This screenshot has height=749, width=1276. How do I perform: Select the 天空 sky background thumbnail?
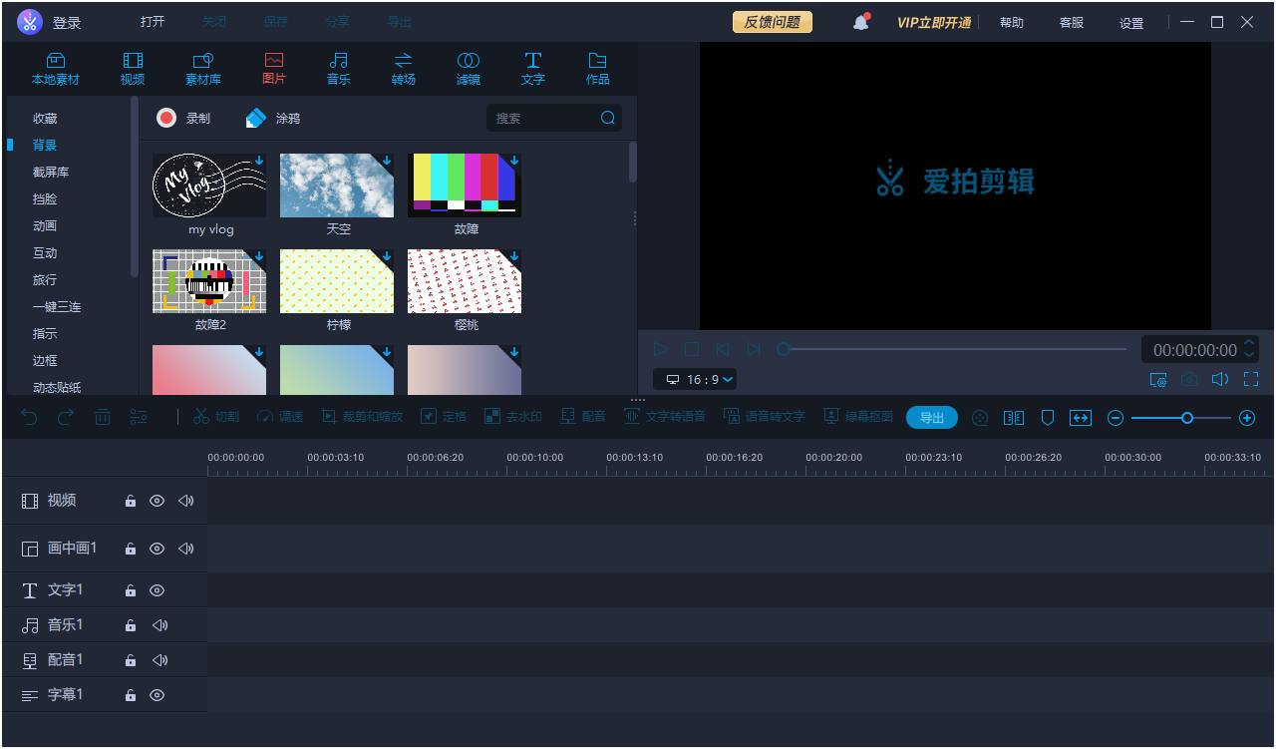click(x=337, y=185)
